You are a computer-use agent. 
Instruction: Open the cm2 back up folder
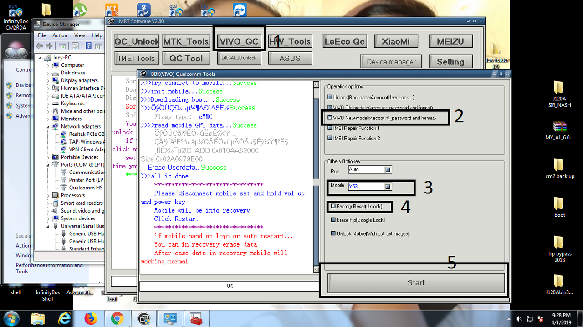click(x=559, y=168)
